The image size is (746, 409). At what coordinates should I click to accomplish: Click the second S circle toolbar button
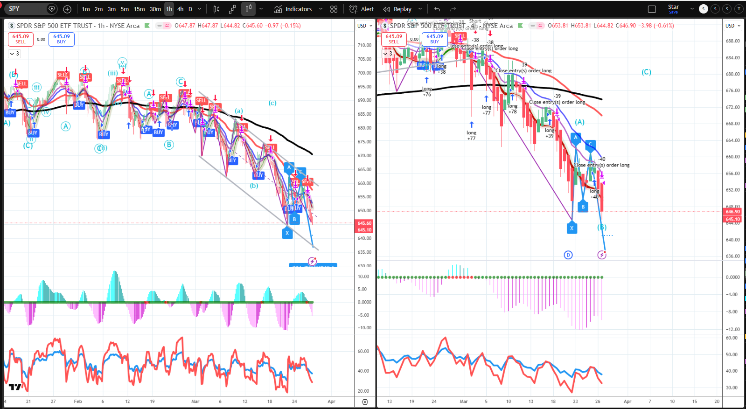coord(715,9)
